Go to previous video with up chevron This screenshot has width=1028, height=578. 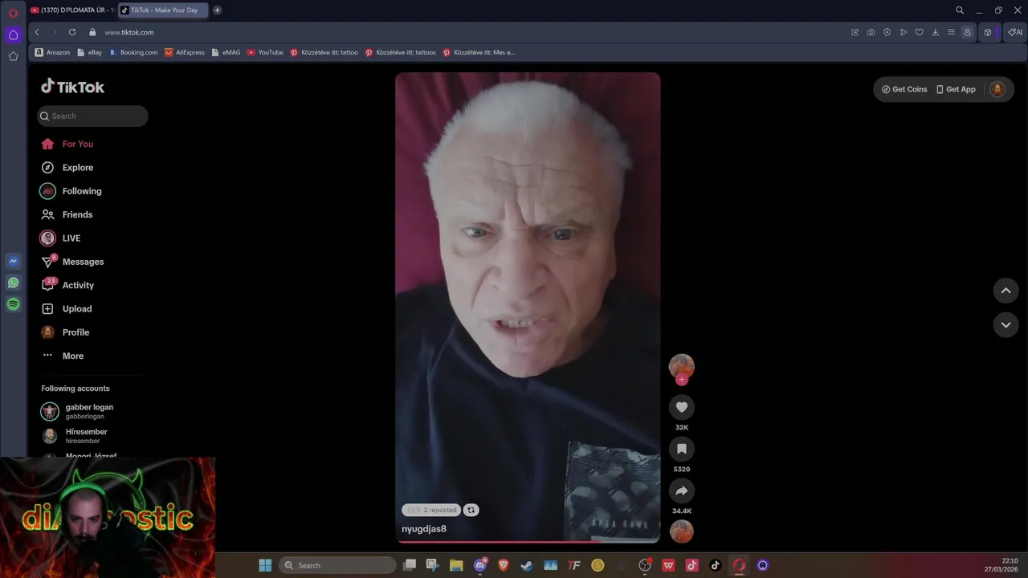(x=1006, y=291)
